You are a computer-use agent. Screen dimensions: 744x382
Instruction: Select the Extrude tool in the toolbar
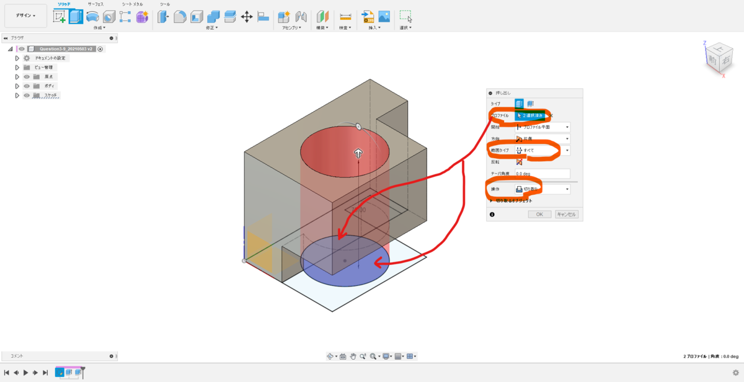[x=76, y=17]
